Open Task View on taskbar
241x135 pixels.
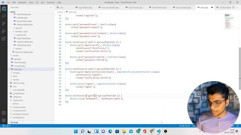(89, 131)
